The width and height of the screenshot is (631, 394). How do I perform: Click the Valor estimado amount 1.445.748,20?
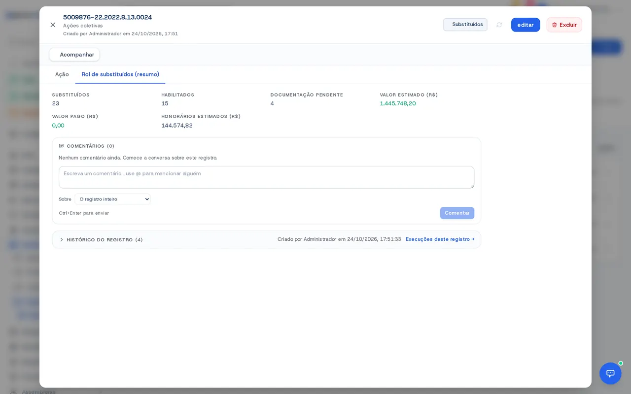tap(398, 103)
